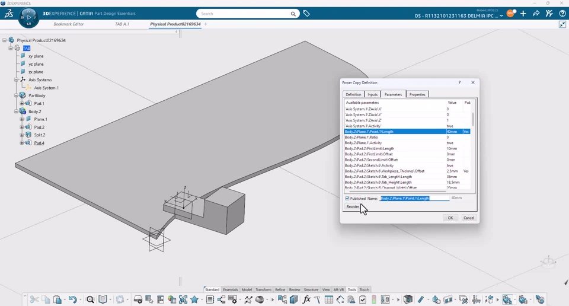Collapse the Axis Systems tree node

coord(16,79)
